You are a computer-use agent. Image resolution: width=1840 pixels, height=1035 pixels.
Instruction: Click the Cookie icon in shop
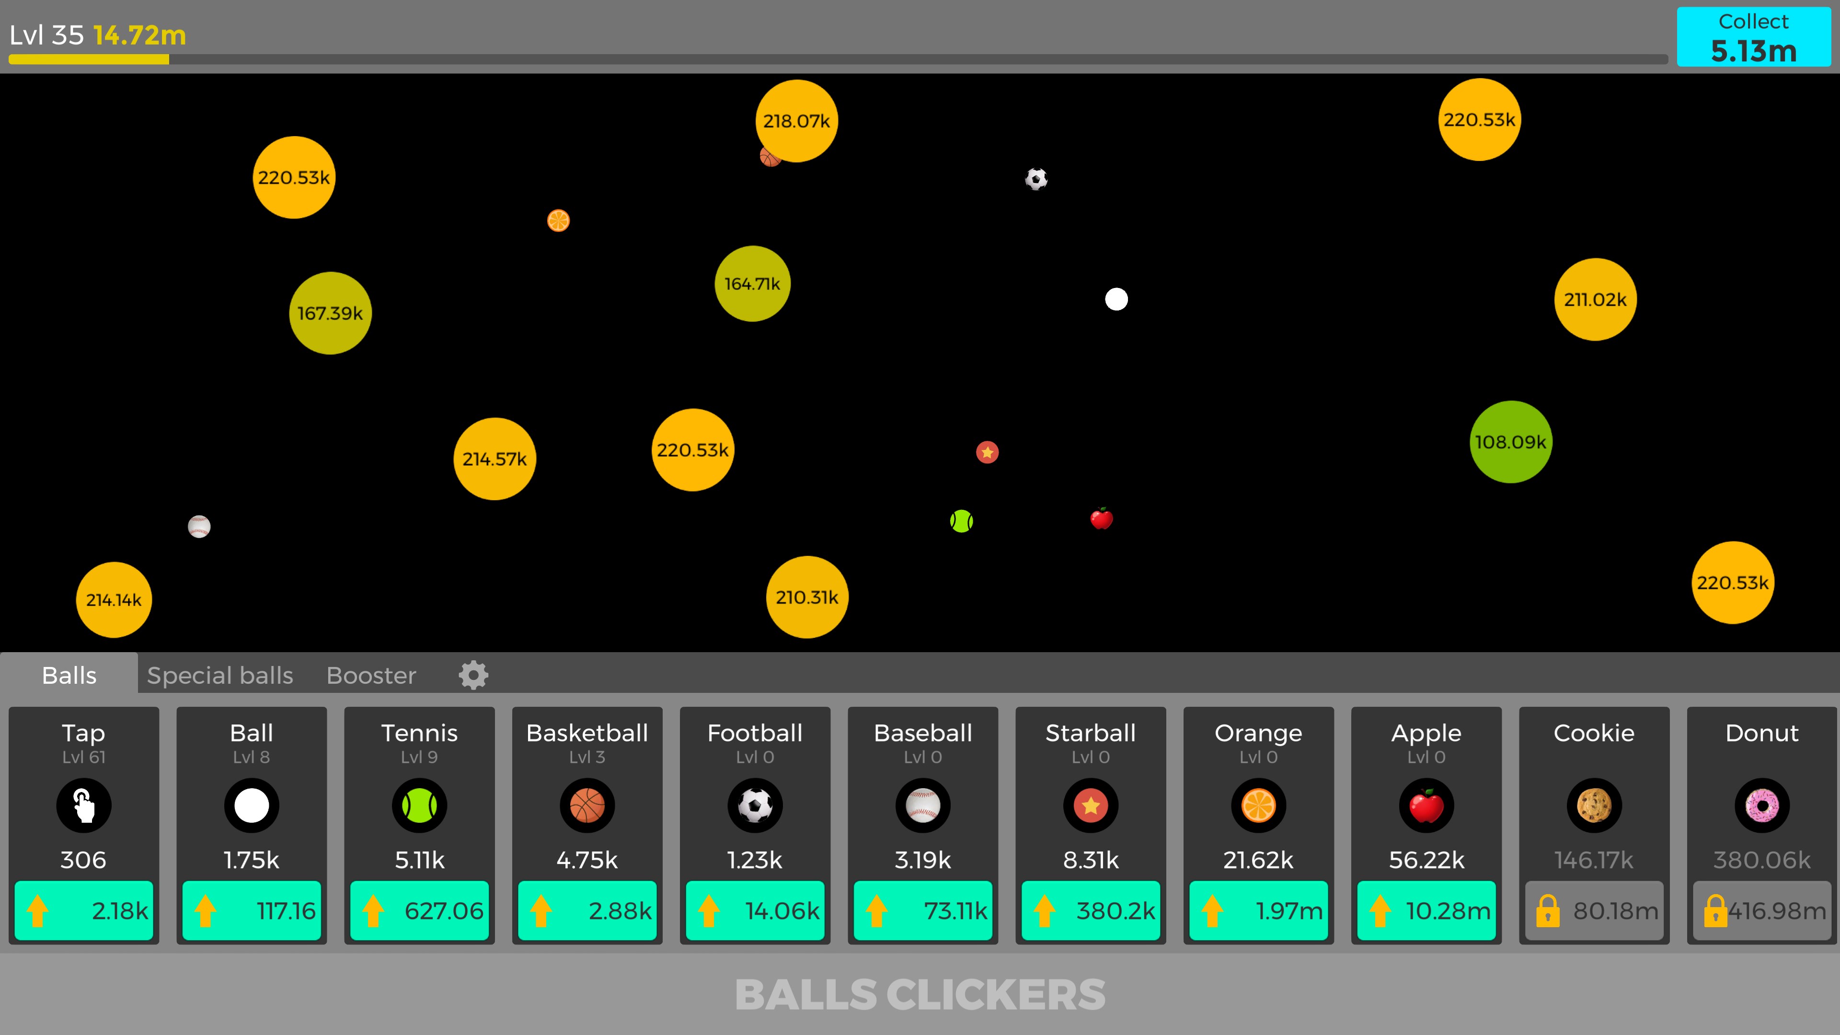1594,805
